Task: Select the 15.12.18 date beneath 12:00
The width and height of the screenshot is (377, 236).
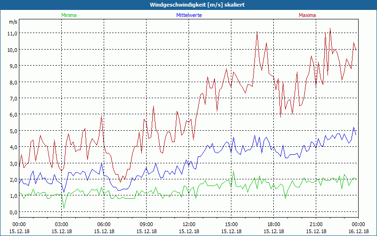Action: tap(189, 231)
